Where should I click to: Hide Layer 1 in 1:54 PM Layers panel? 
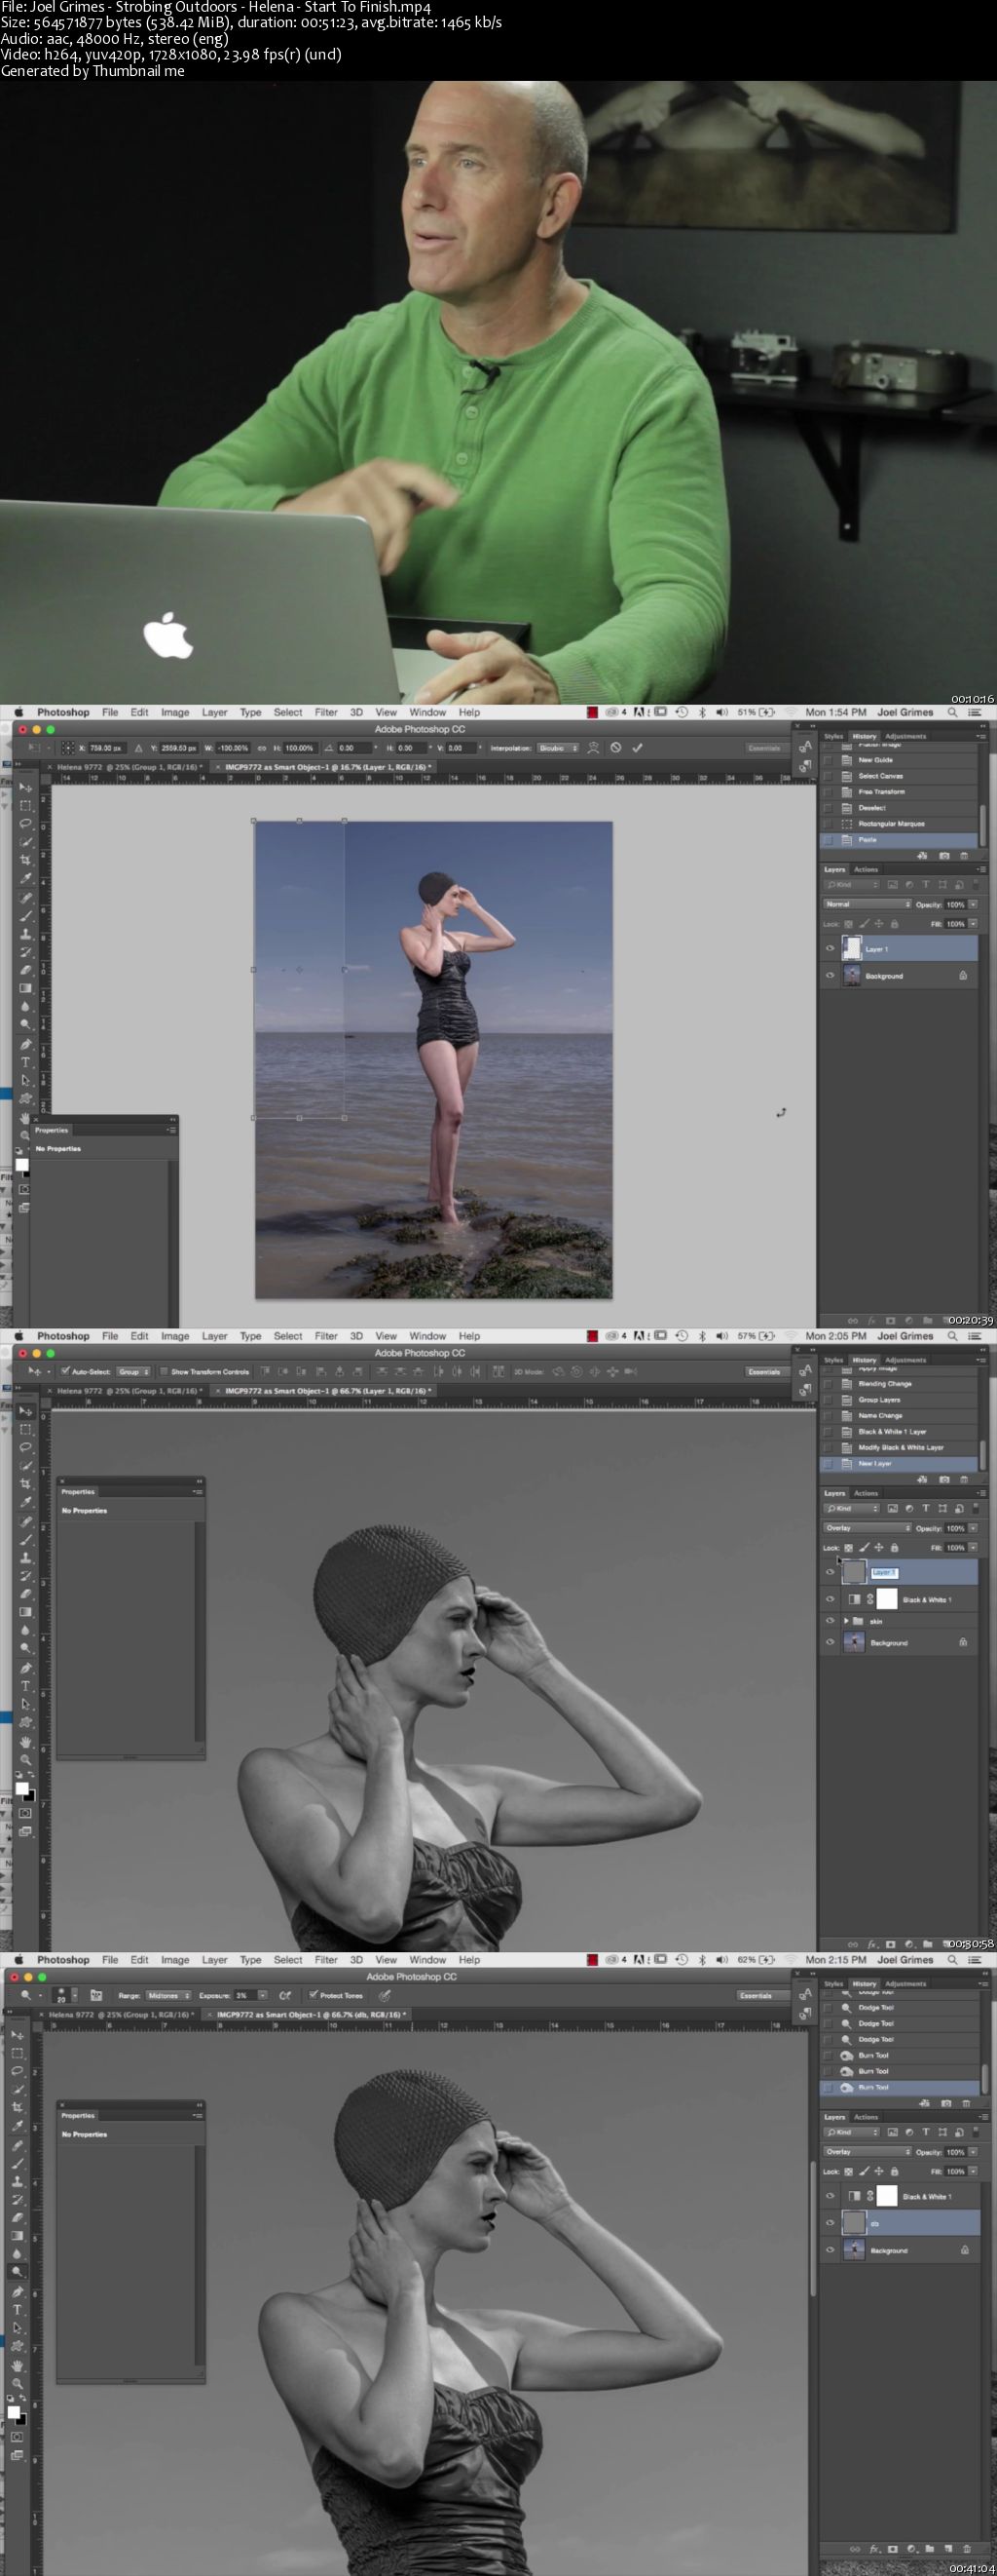pos(830,949)
